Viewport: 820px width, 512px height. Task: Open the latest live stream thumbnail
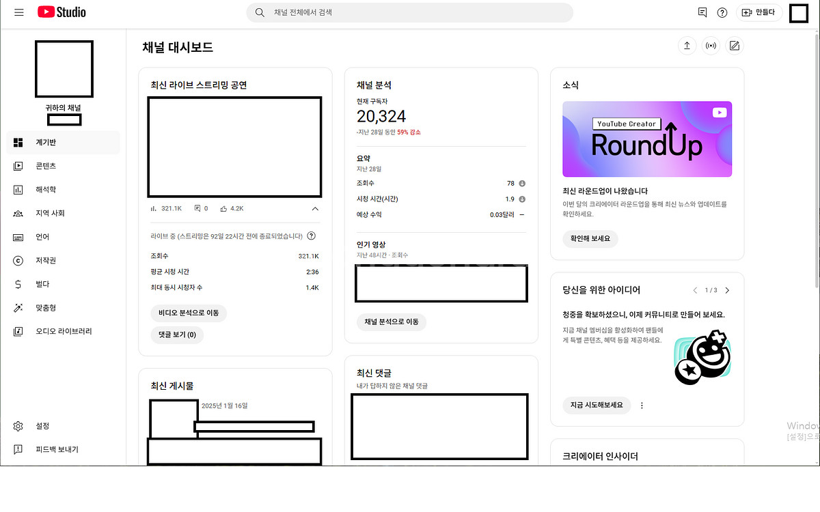(234, 147)
